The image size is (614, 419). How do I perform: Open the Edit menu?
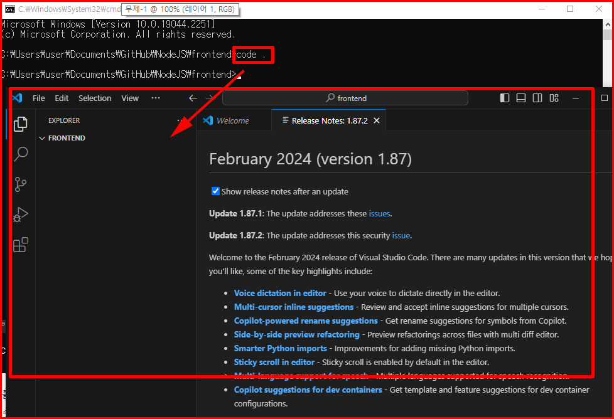tap(62, 98)
